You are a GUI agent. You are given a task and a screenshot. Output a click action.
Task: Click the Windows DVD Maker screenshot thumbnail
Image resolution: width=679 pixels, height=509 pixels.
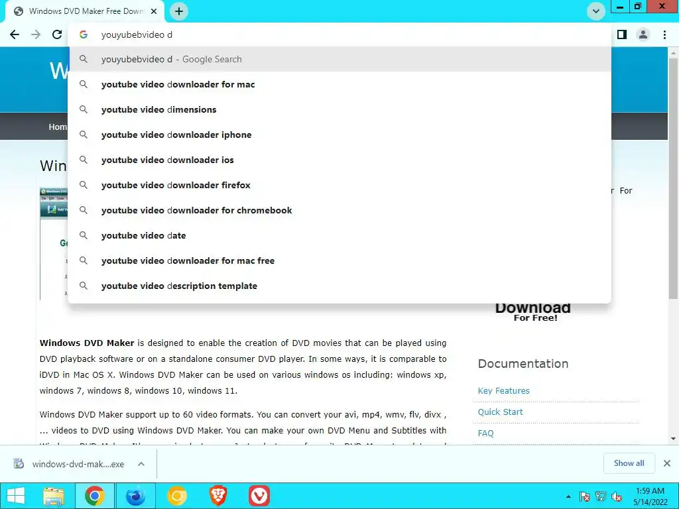54,244
